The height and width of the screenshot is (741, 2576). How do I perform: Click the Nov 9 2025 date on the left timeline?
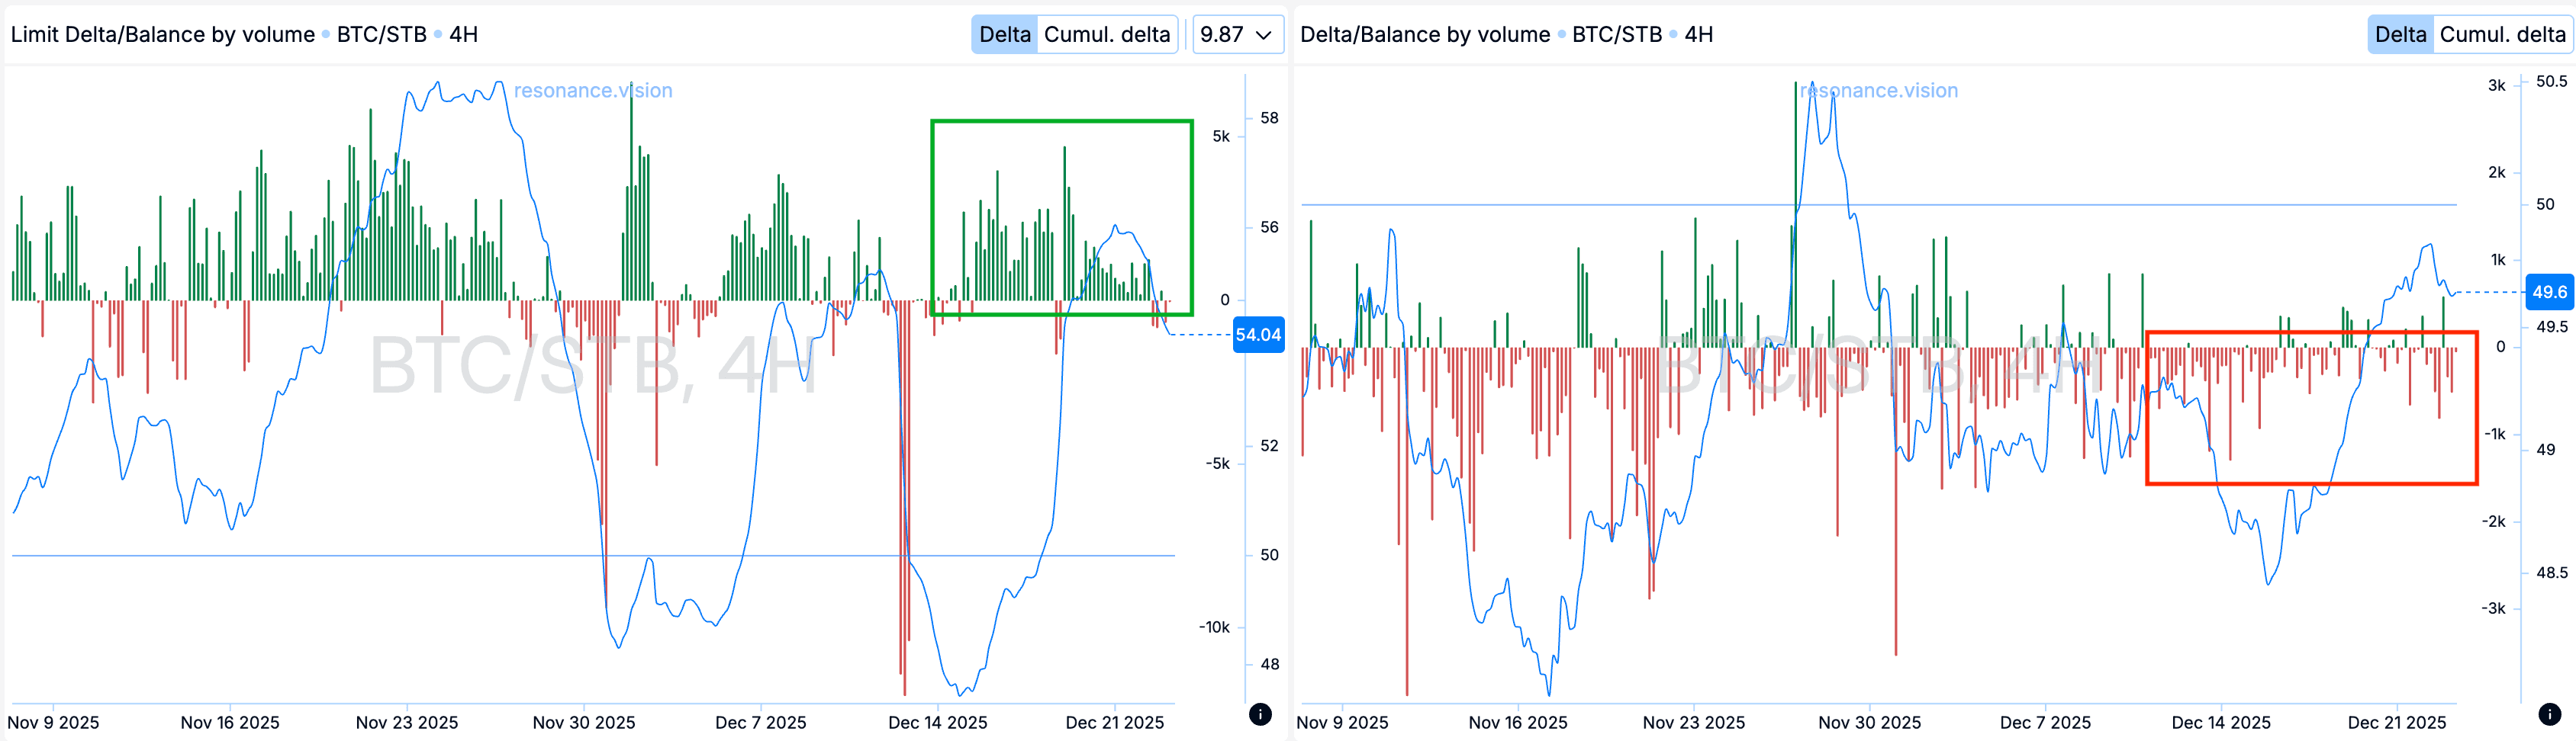point(53,722)
